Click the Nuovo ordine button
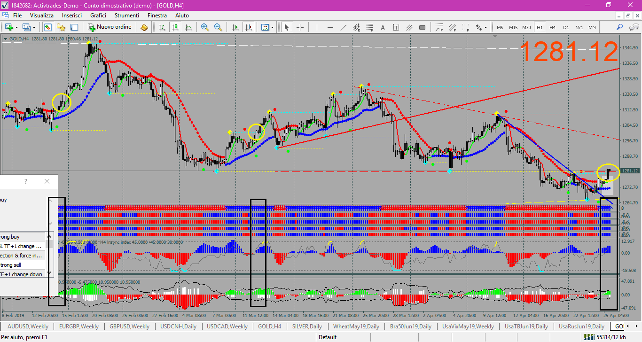The image size is (642, 342). pos(110,27)
